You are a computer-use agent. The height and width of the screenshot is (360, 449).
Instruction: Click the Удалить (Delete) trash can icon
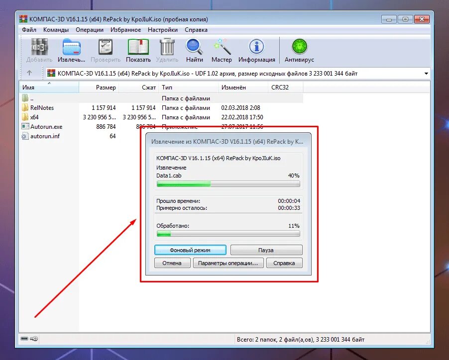pyautogui.click(x=167, y=47)
